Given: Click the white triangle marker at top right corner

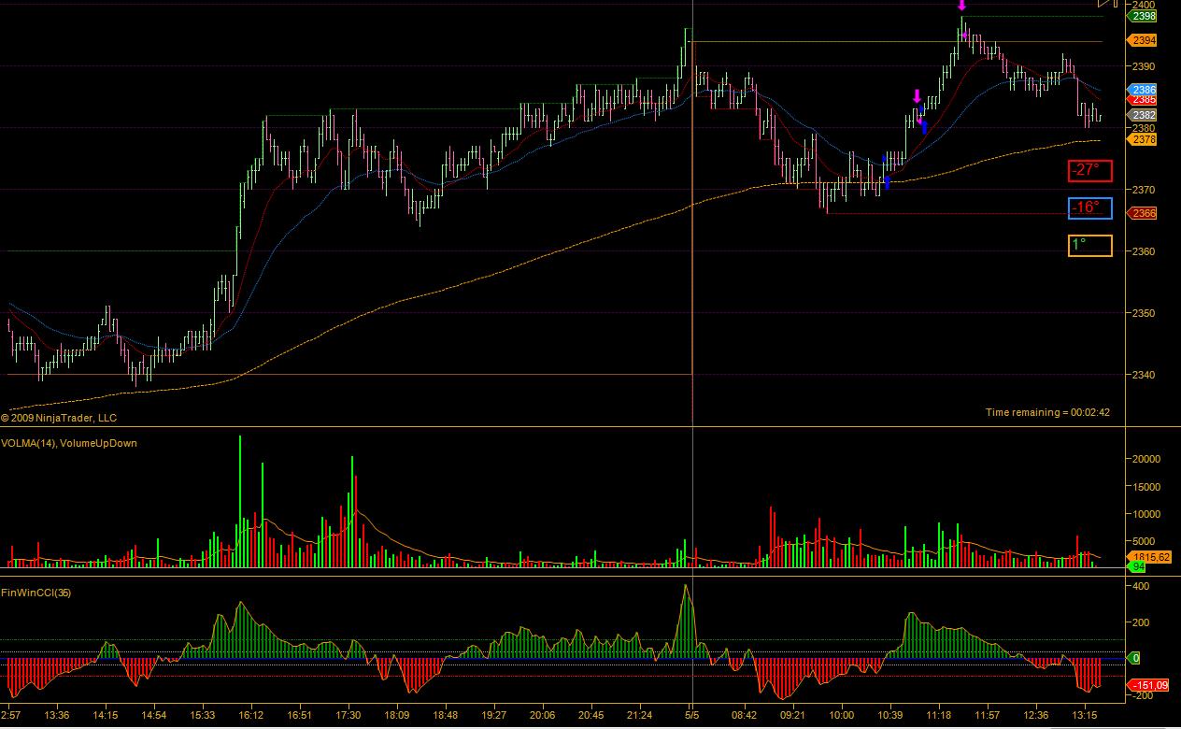Looking at the screenshot, I should [x=1105, y=4].
